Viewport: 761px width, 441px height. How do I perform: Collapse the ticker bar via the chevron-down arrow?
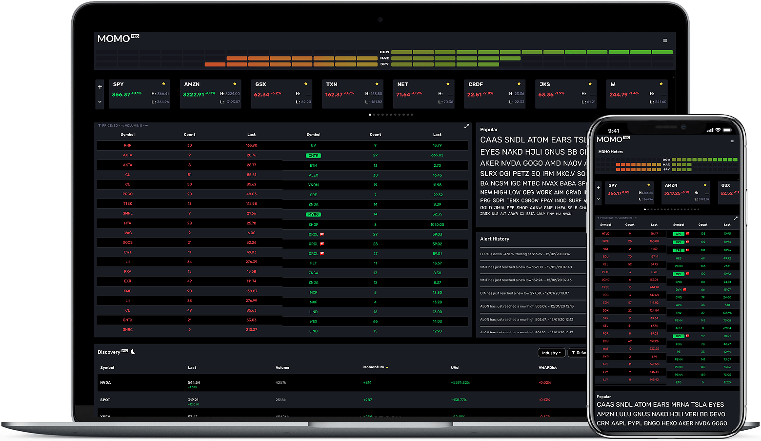pos(100,101)
